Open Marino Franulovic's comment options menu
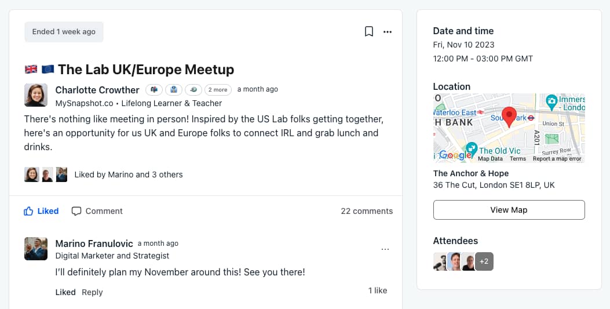The image size is (610, 309). 385,249
